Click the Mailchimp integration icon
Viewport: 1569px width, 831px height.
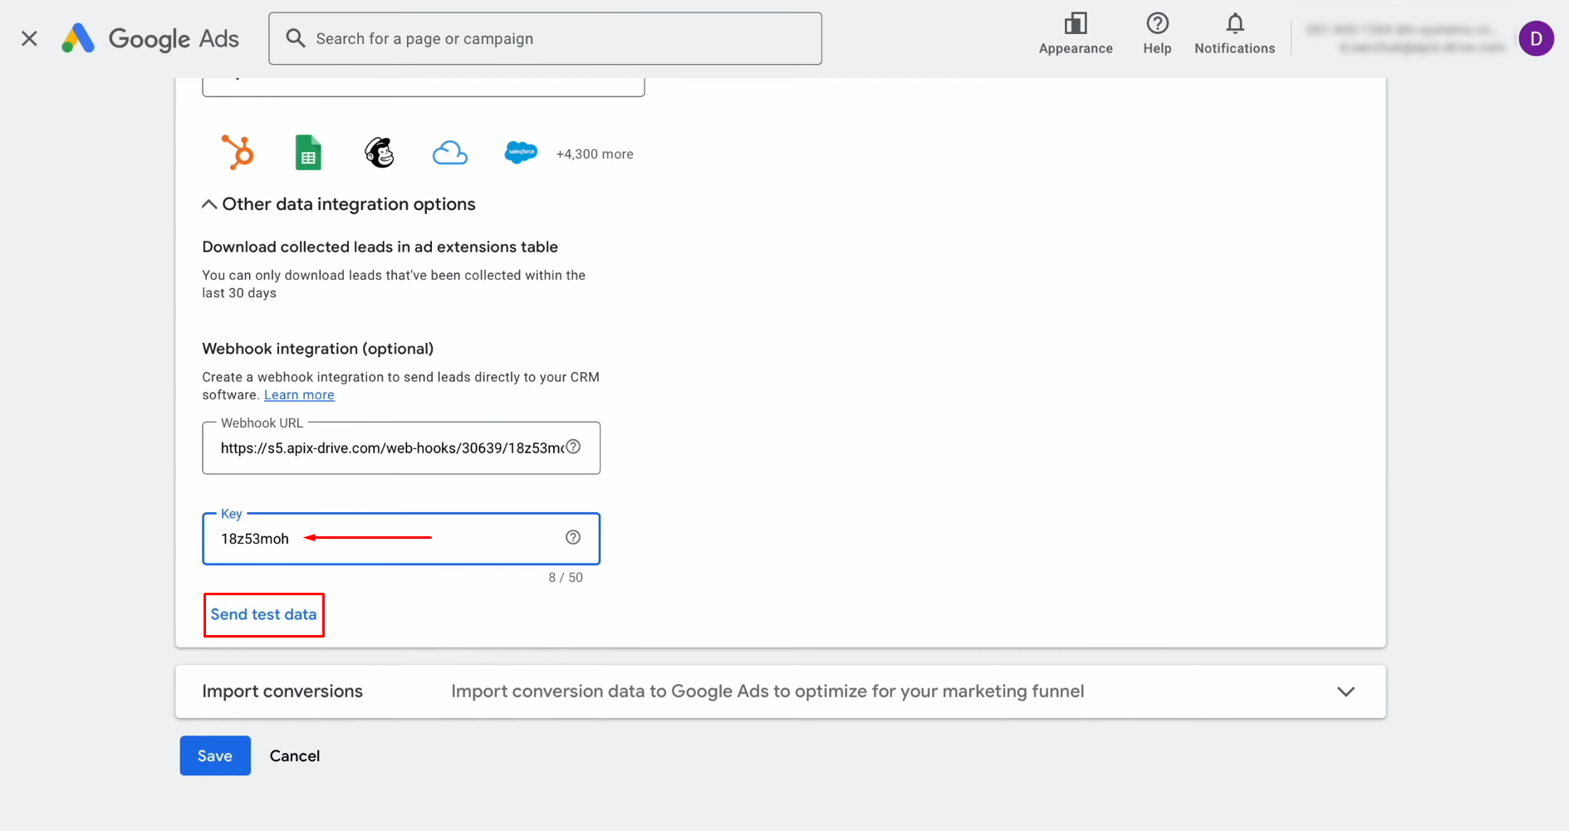379,152
